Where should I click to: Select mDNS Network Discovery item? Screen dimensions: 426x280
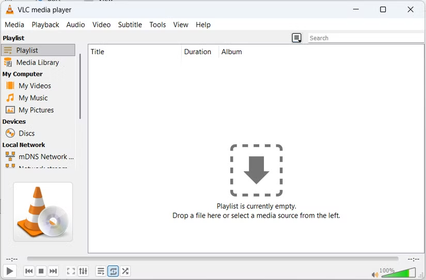(46, 157)
